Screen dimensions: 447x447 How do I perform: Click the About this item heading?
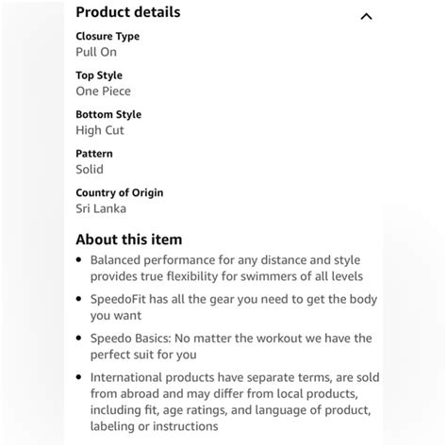coord(129,240)
